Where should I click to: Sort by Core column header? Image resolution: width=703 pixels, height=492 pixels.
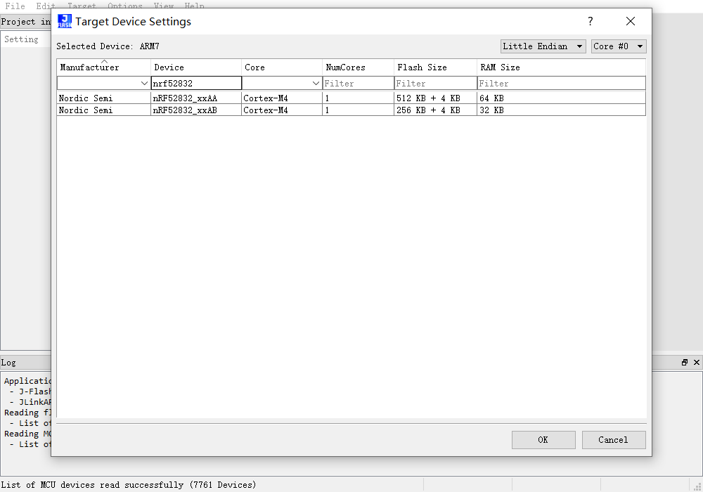(282, 67)
